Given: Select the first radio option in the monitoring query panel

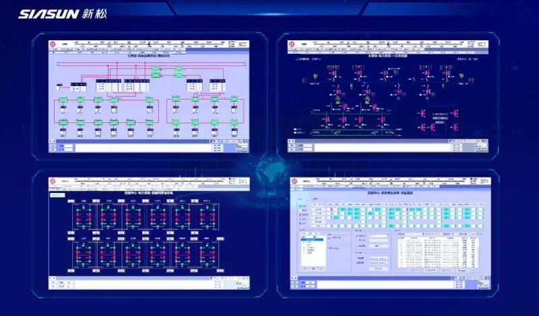Looking at the screenshot, I should 357,236.
